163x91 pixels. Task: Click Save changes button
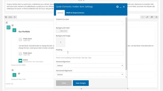(x=81, y=83)
